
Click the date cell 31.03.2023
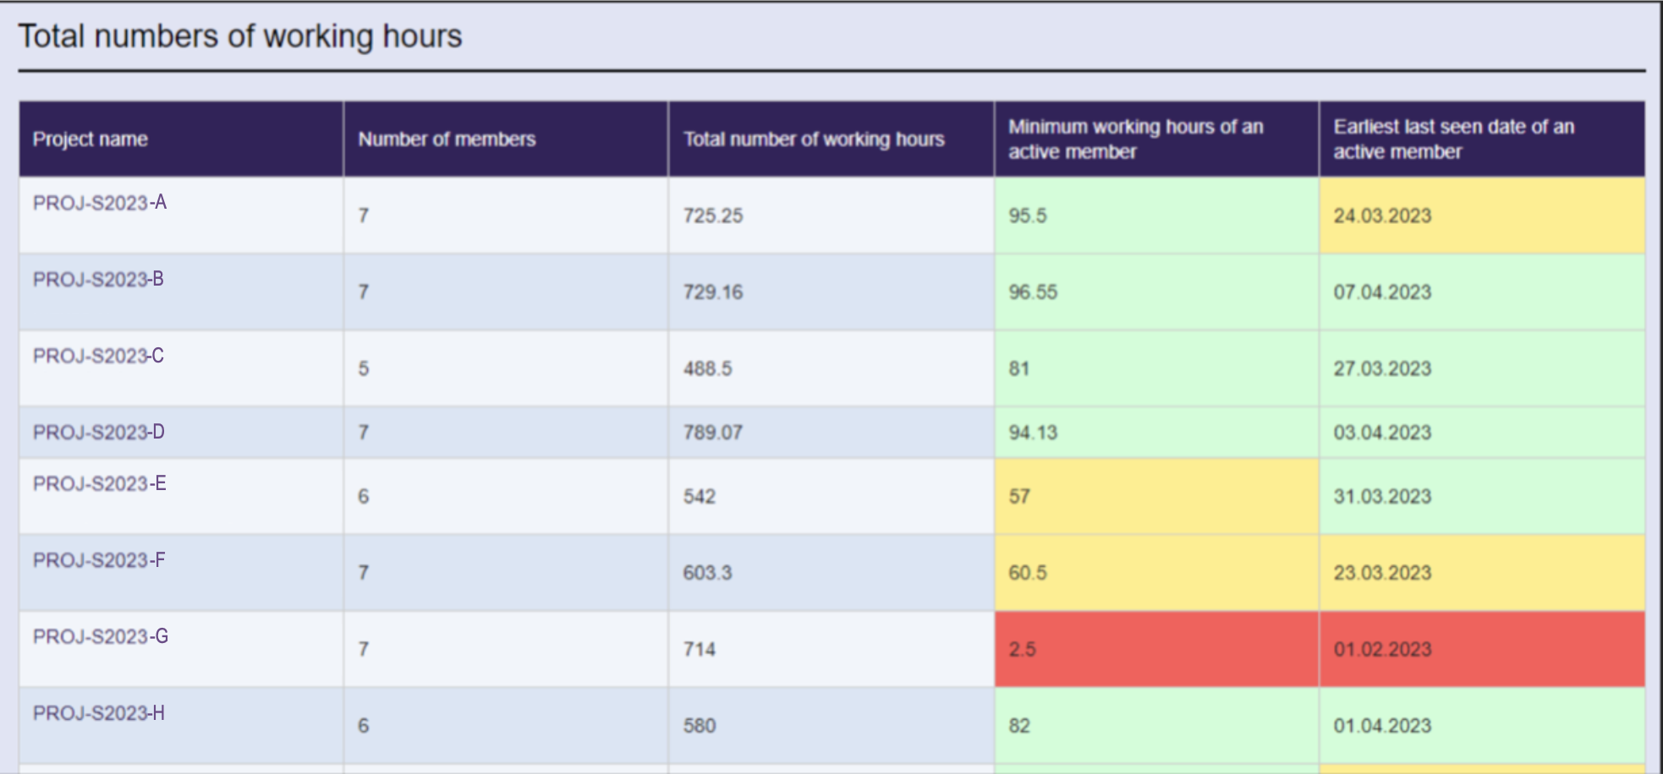1482,496
